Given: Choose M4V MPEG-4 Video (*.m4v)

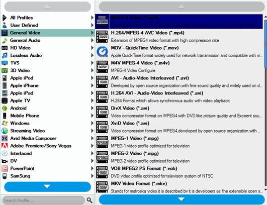Looking at the screenshot, I should point(179,66).
